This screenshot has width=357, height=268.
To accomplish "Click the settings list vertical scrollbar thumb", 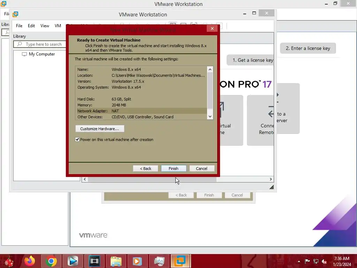I will pos(210,90).
